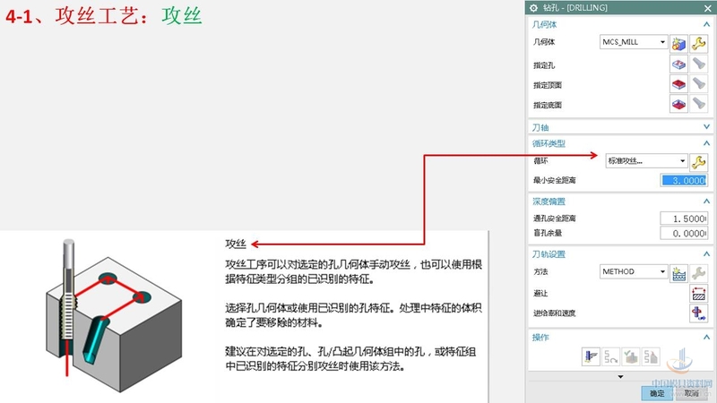Image resolution: width=717 pixels, height=403 pixels.
Task: Click the 攻丝 heading above the description
Action: (x=236, y=244)
